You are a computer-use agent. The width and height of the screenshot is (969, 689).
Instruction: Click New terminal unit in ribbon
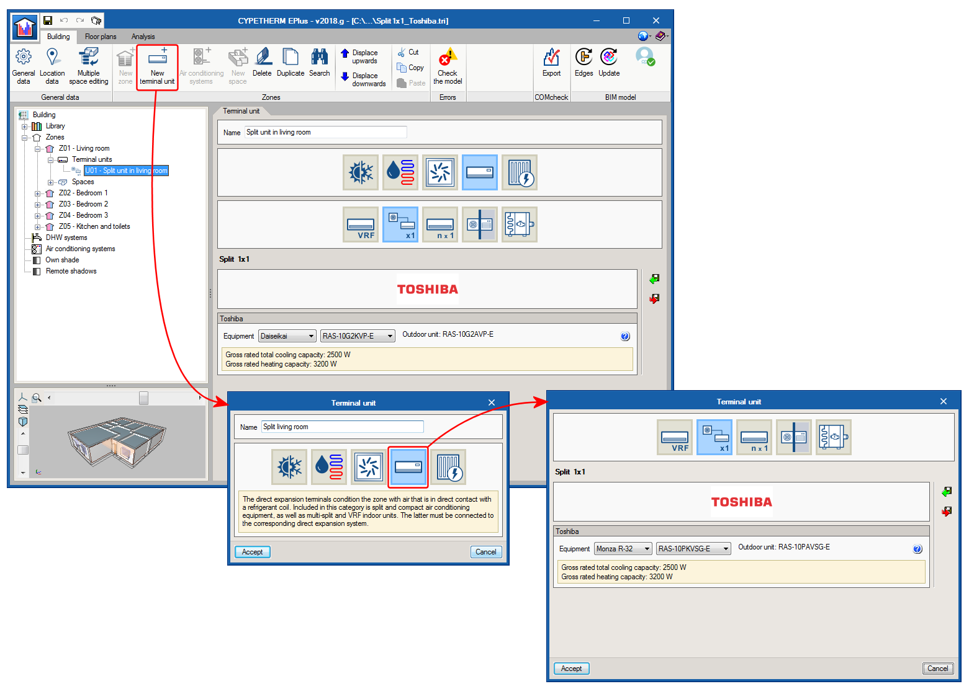(157, 66)
